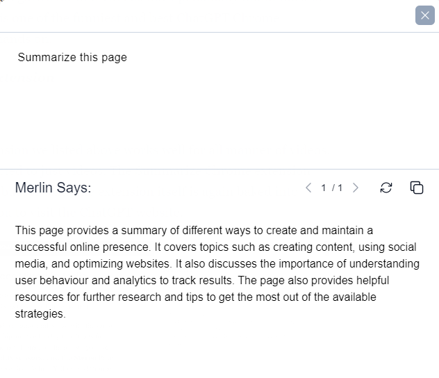
Task: Click 'successful online presence' in the response
Action: click(x=81, y=247)
